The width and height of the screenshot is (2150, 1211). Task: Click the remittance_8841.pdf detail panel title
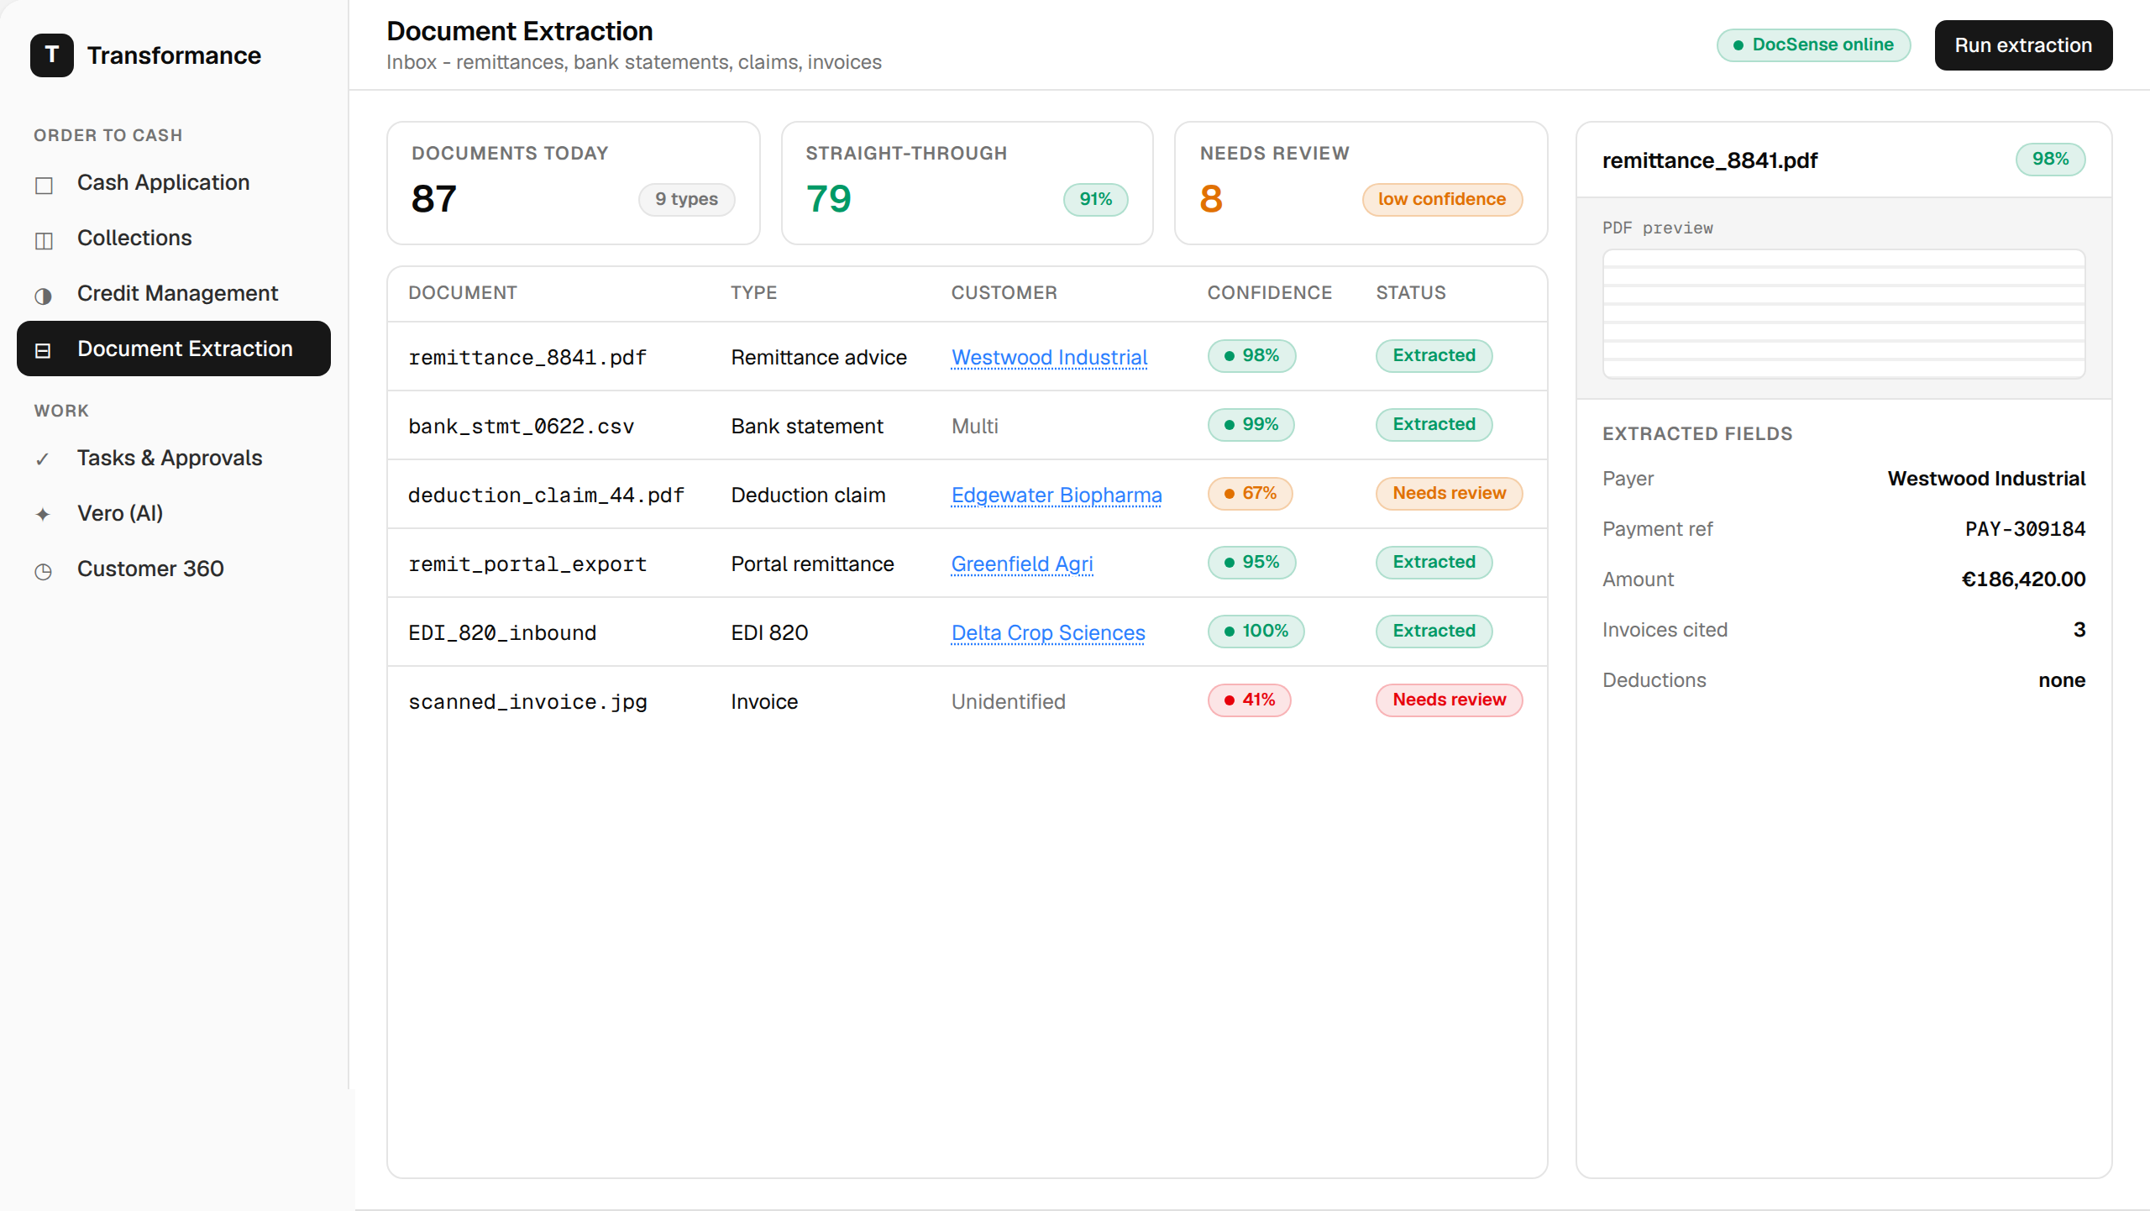pyautogui.click(x=1709, y=160)
